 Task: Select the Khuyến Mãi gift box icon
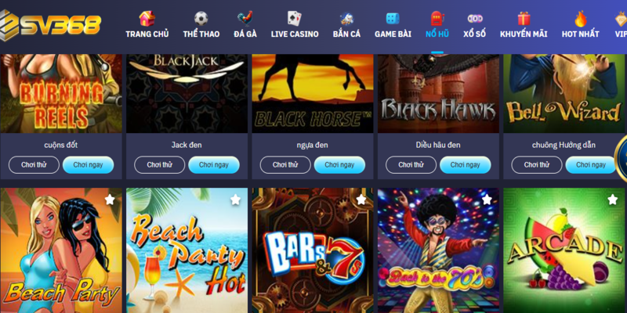(x=524, y=18)
